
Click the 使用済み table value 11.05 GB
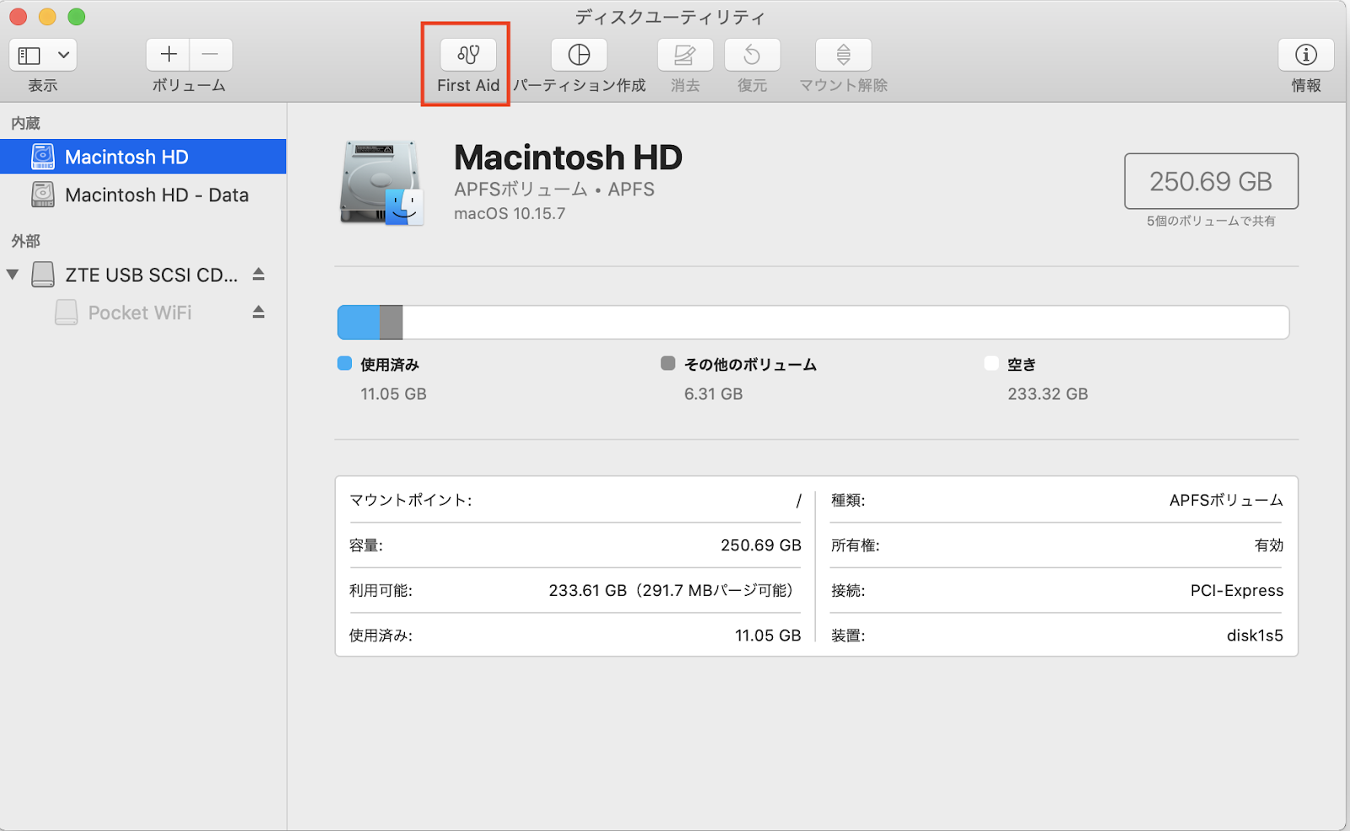(768, 635)
